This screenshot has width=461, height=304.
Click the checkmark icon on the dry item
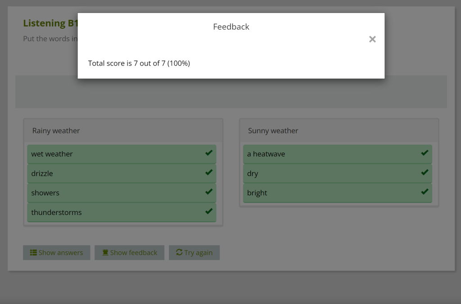pyautogui.click(x=425, y=172)
